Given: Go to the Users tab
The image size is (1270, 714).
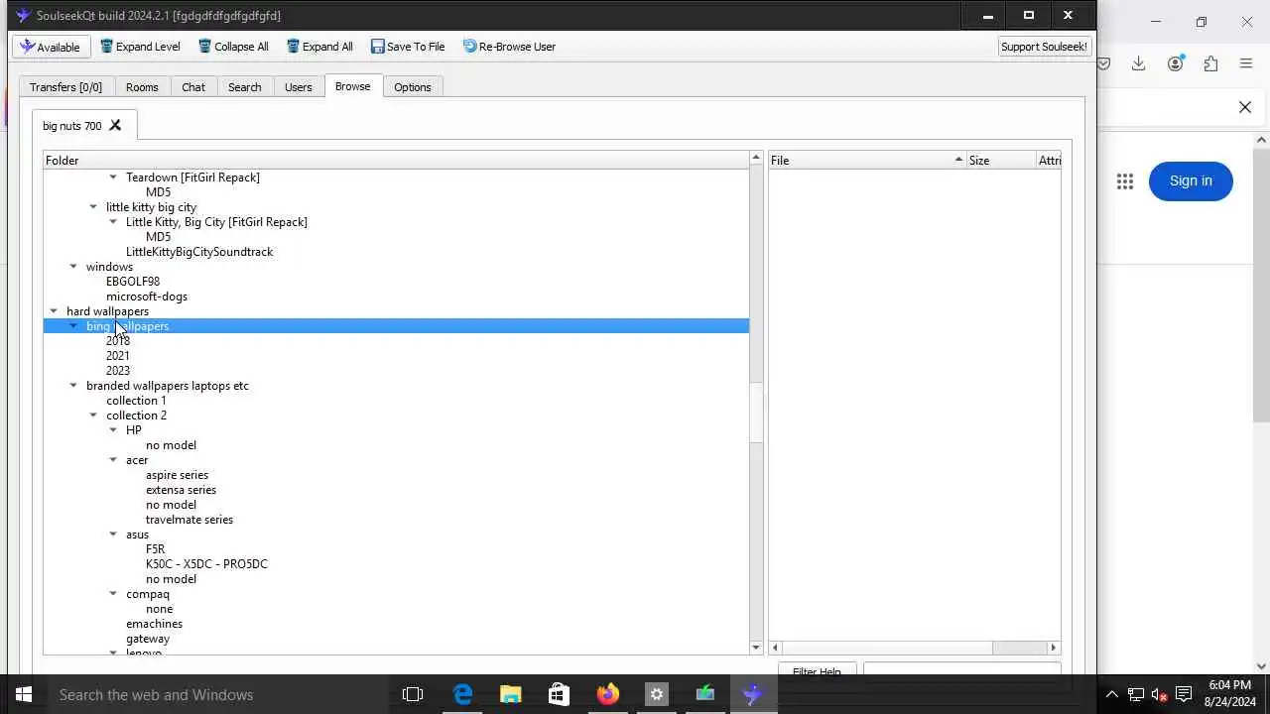Looking at the screenshot, I should click(x=299, y=87).
